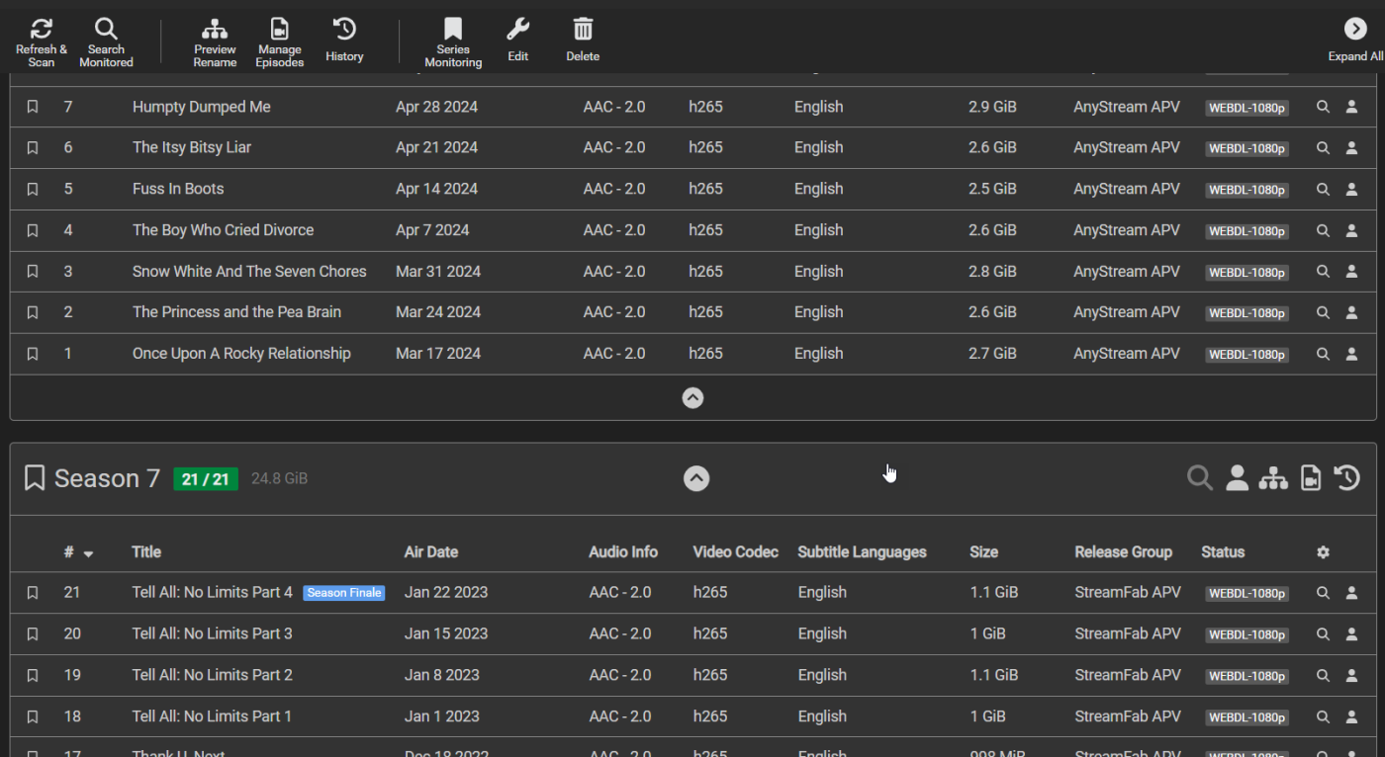The width and height of the screenshot is (1385, 757).
Task: Open Manage Episodes
Action: [280, 42]
